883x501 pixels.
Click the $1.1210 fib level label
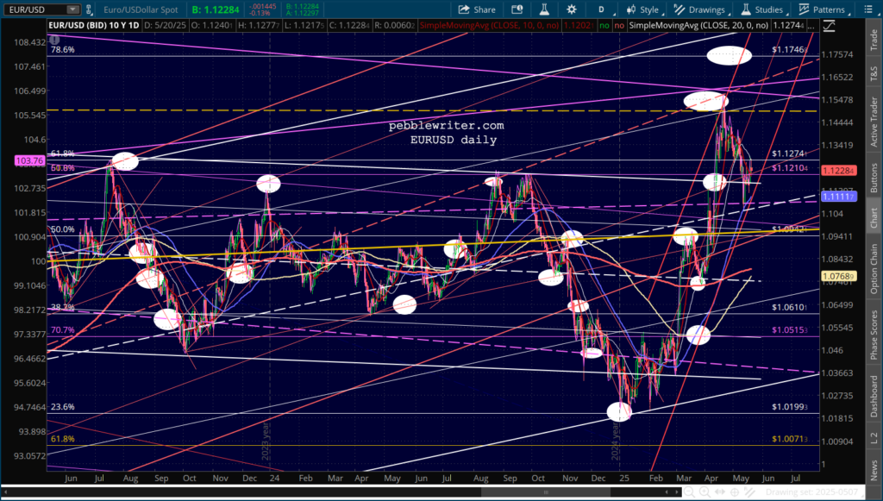point(789,168)
